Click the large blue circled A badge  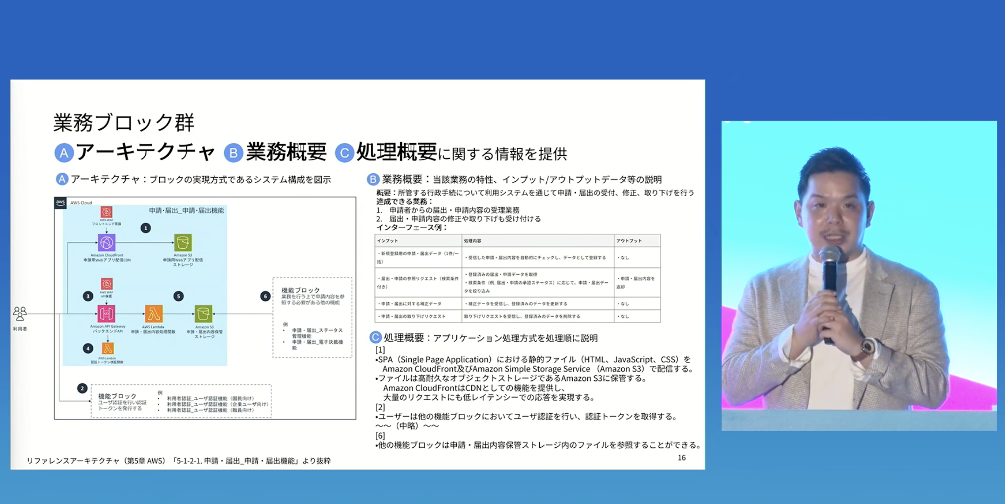64,153
